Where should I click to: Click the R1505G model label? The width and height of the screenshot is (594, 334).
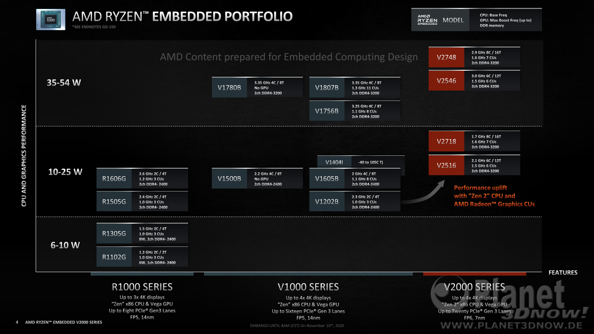(114, 201)
